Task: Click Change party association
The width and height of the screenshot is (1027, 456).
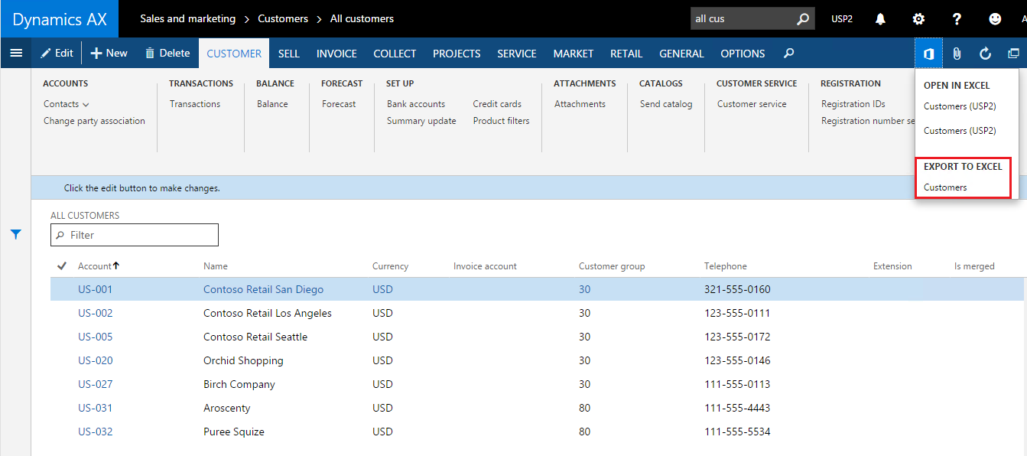Action: [94, 121]
